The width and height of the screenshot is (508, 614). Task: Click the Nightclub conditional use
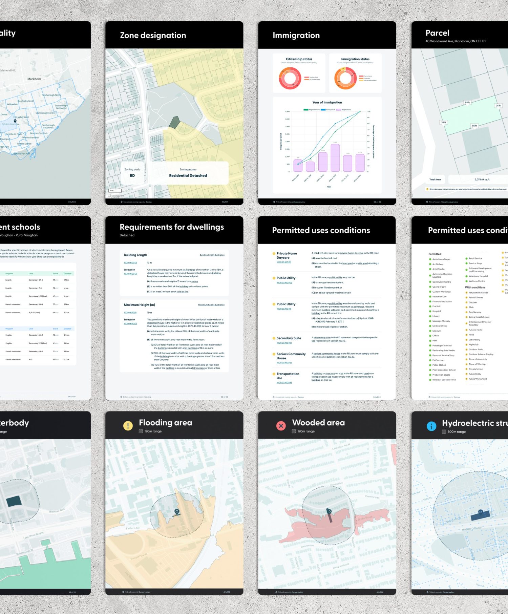(473, 344)
